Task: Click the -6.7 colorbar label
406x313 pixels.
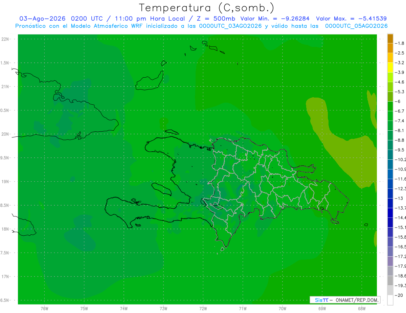Action: [400, 111]
